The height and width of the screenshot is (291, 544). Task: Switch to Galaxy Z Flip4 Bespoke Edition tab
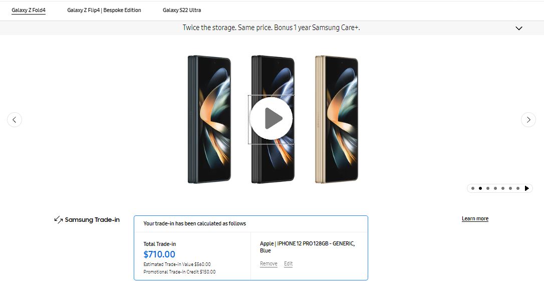104,10
